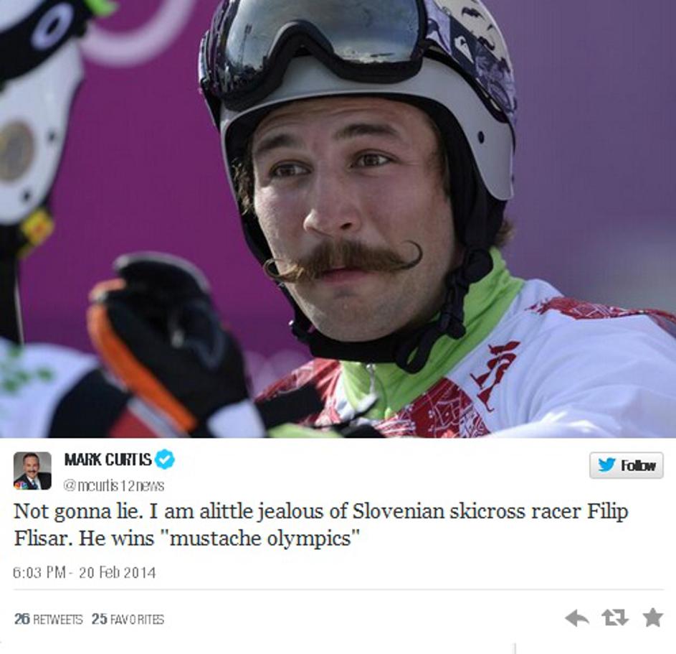Click the tweet text about Filip Flisar
Viewport: 676px width, 654px height.
(321, 525)
